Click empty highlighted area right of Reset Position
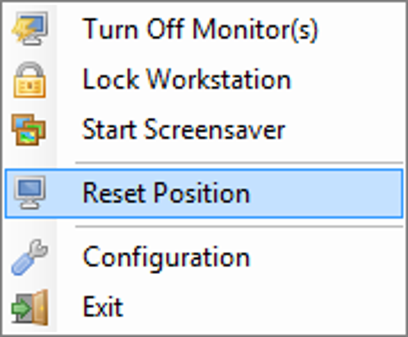 324,193
